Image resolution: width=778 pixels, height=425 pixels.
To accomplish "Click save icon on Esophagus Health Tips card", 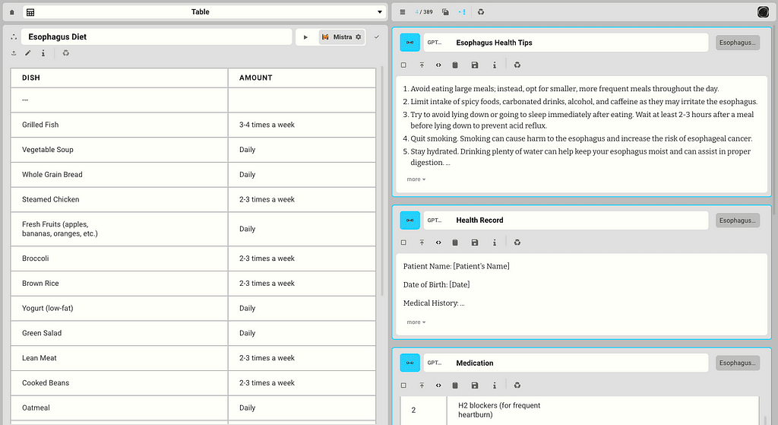I will (x=475, y=65).
